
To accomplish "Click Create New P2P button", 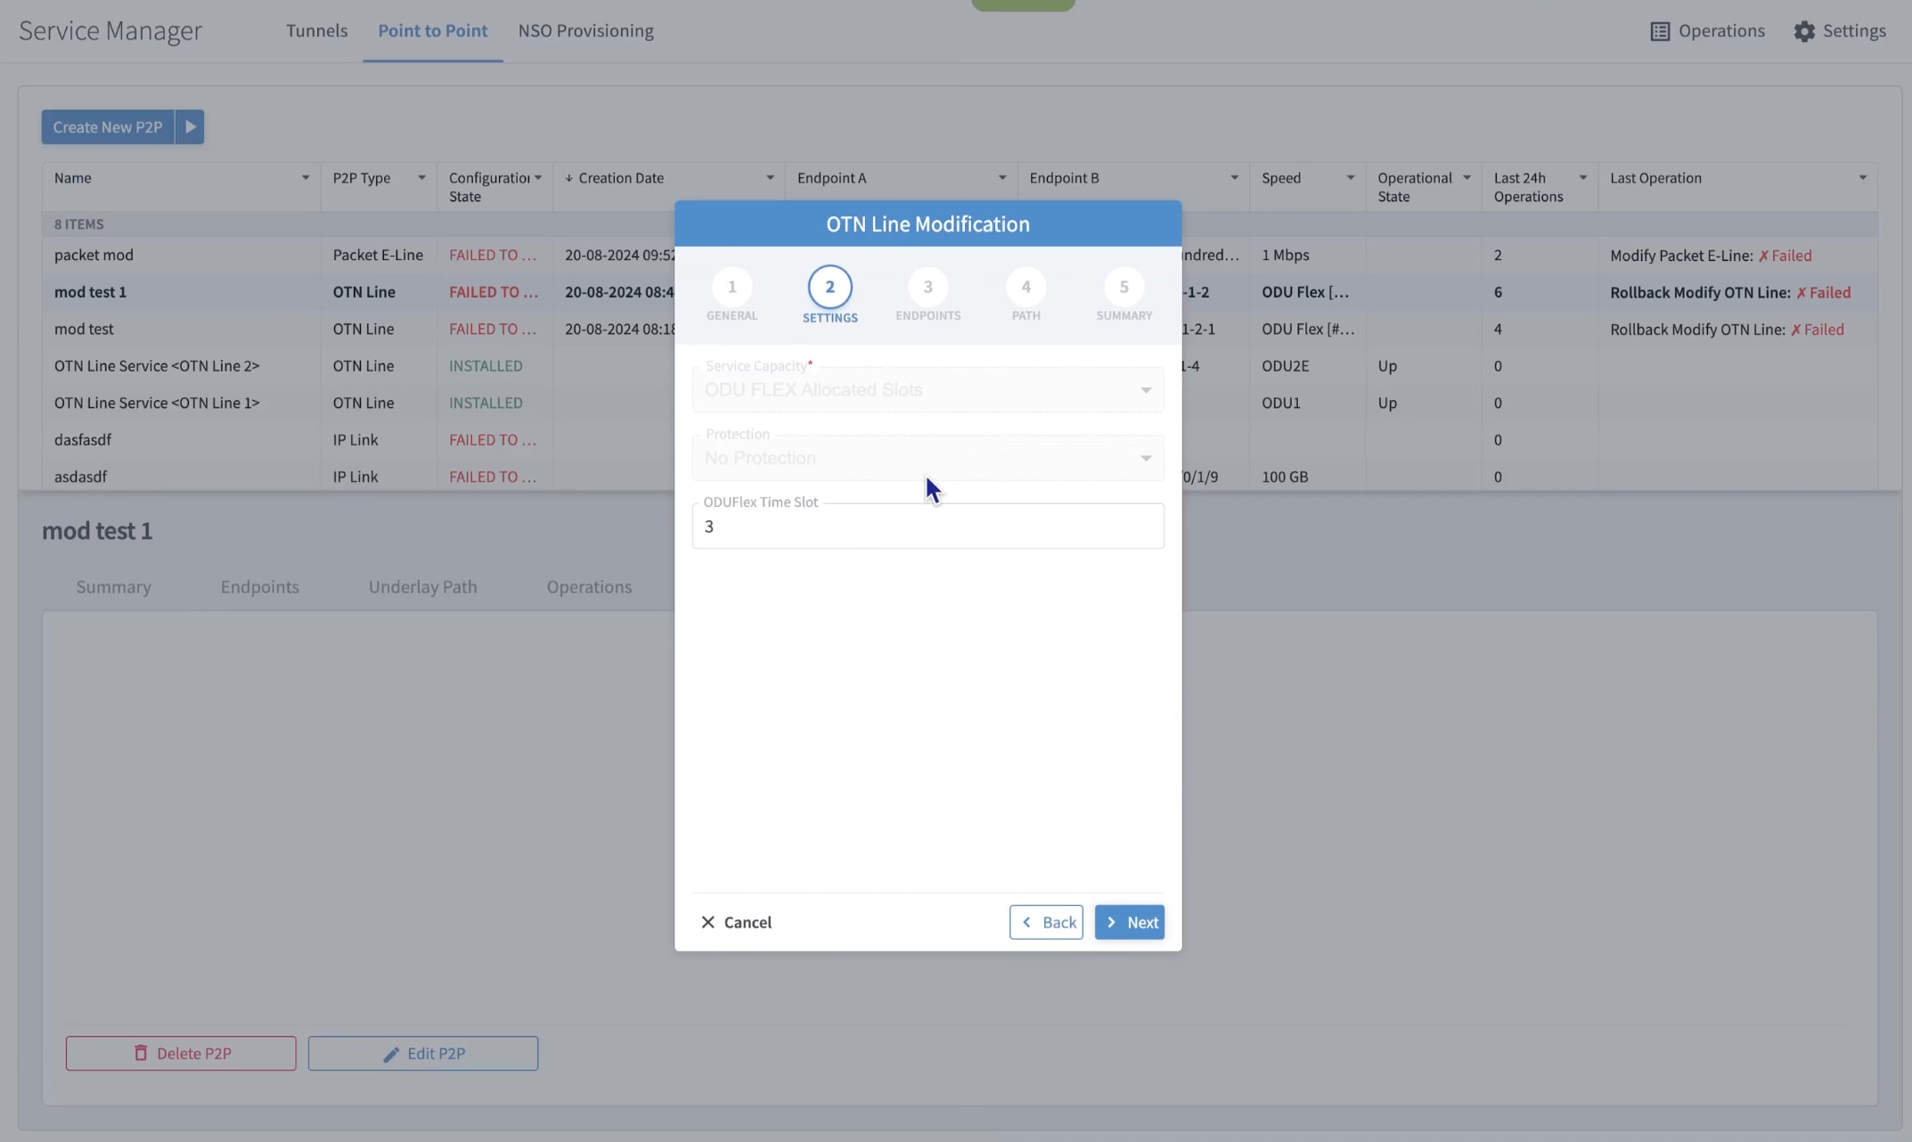I will (x=108, y=126).
